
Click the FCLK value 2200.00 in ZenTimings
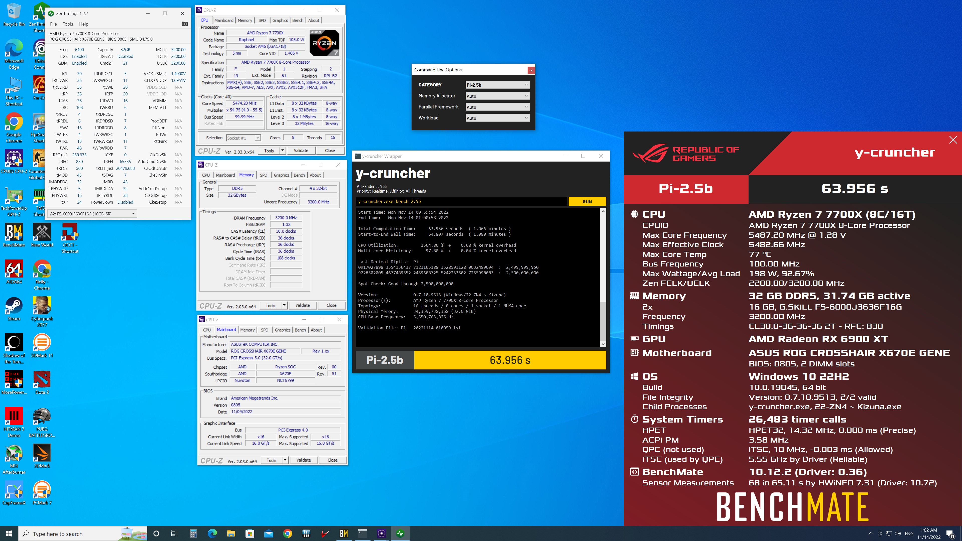(x=178, y=56)
